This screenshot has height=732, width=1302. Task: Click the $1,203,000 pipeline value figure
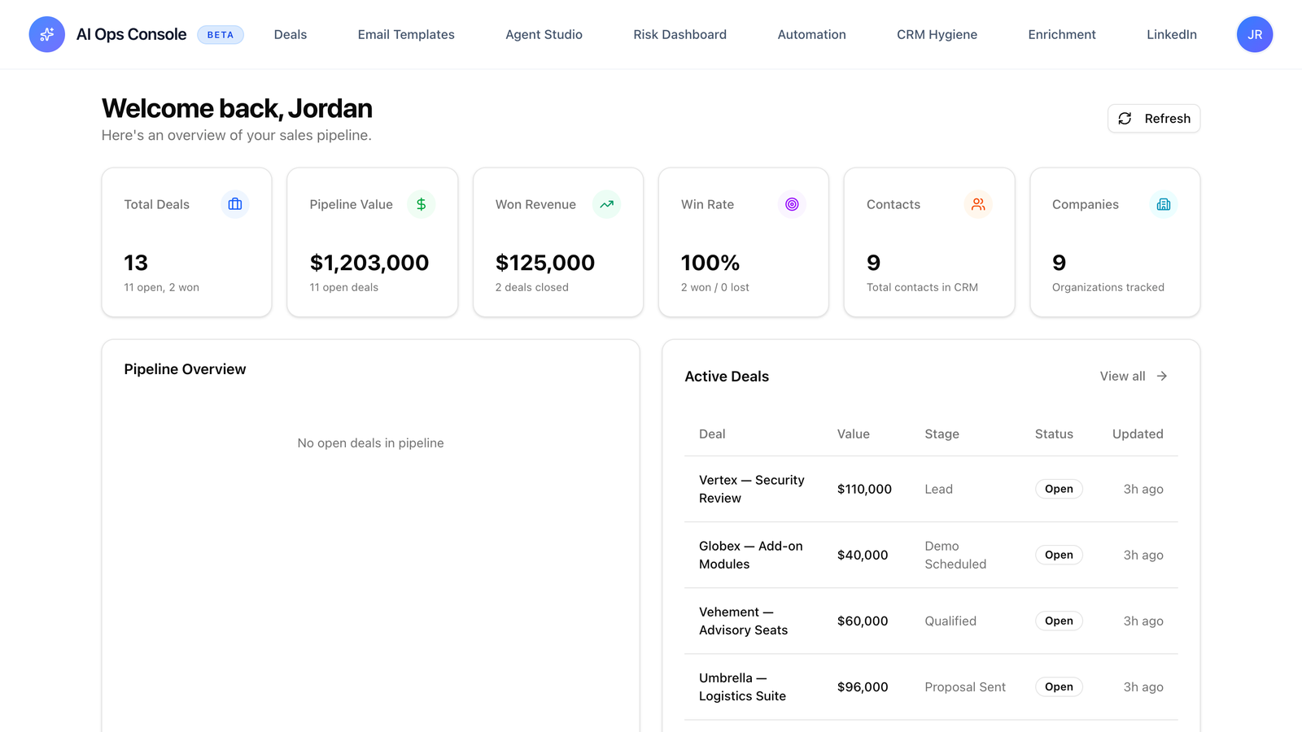coord(369,263)
